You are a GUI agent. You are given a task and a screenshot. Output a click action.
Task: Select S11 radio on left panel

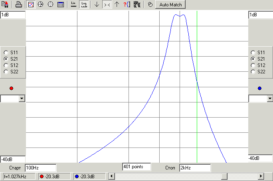coord(6,53)
